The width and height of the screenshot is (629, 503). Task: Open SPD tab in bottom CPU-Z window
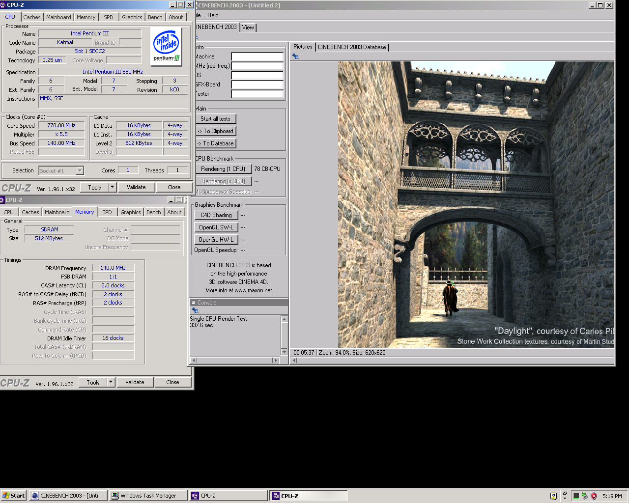pos(107,212)
